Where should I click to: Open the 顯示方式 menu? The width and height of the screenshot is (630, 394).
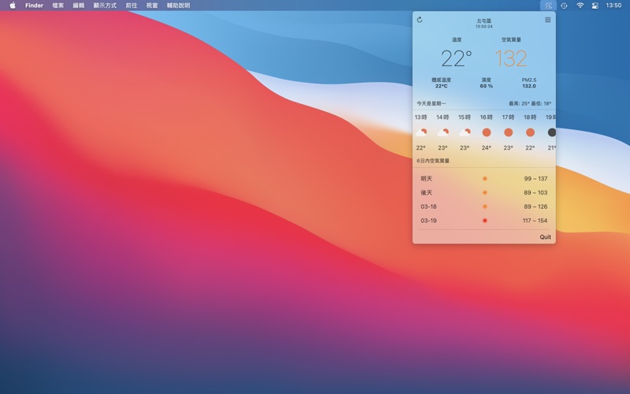coord(105,6)
